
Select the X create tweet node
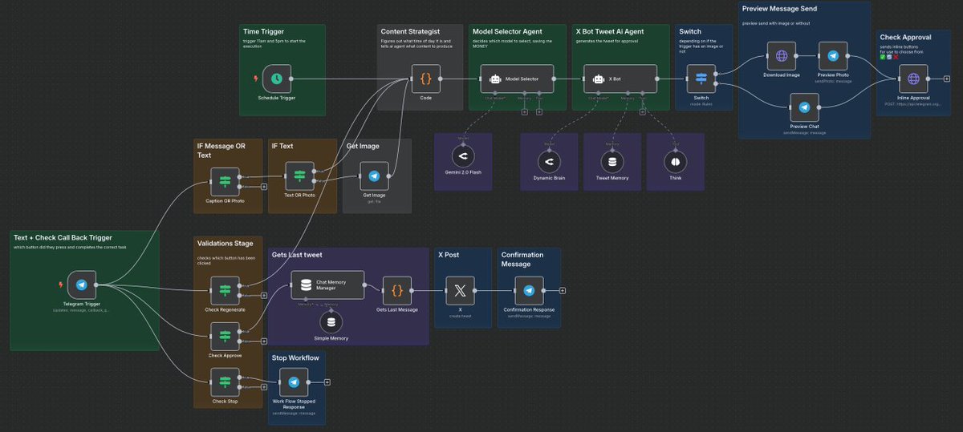click(460, 291)
